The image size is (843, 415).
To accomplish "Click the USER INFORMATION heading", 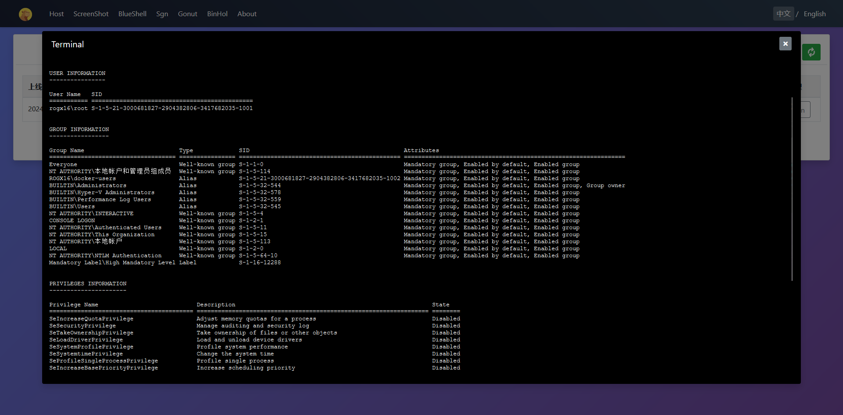I will 77,73.
